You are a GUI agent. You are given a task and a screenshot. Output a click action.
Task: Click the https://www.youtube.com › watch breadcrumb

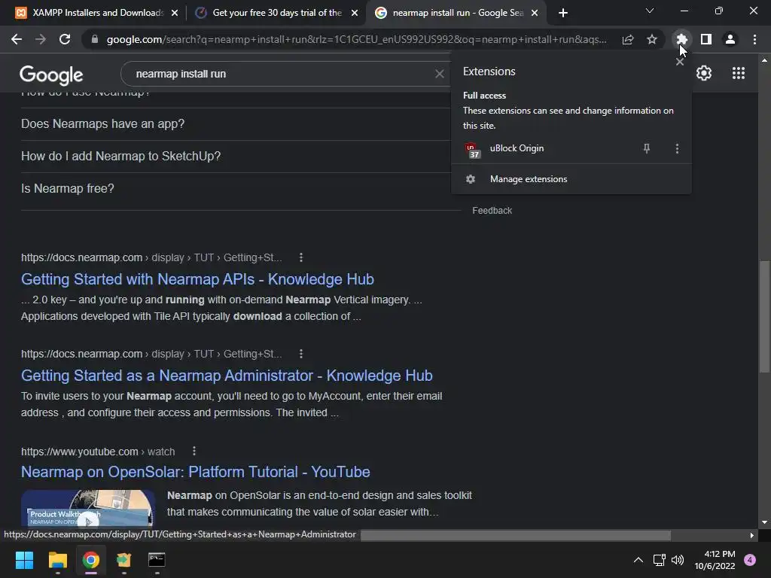(98, 452)
